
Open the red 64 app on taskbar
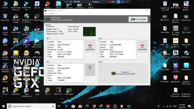pyautogui.click(x=108, y=106)
